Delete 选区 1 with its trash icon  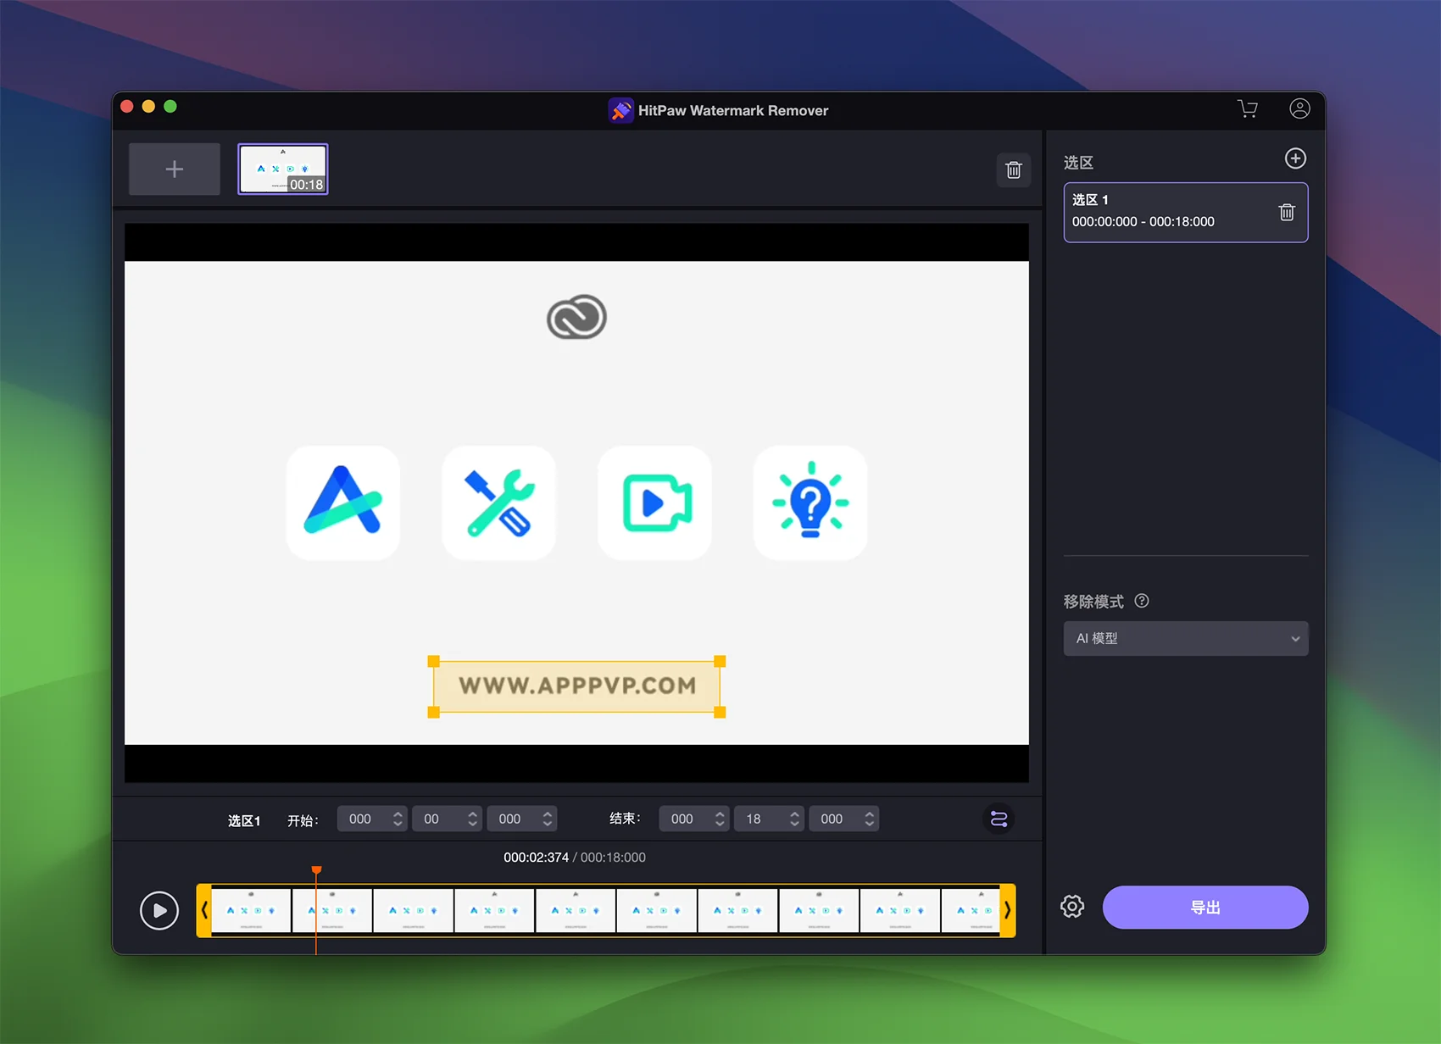click(x=1287, y=213)
